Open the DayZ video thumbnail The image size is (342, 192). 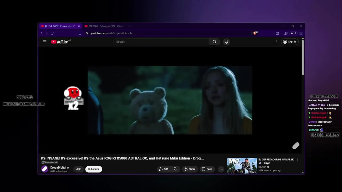pyautogui.click(x=242, y=166)
